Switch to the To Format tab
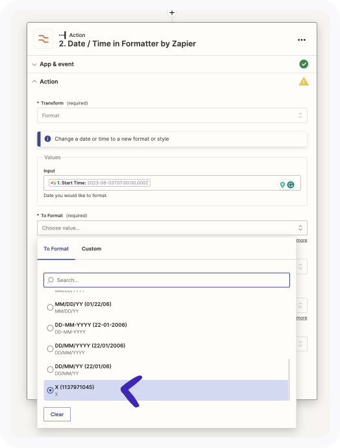The width and height of the screenshot is (340, 448). 56,249
